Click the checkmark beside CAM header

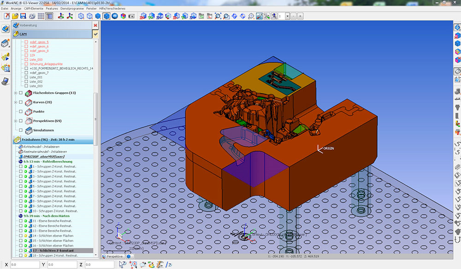95,35
